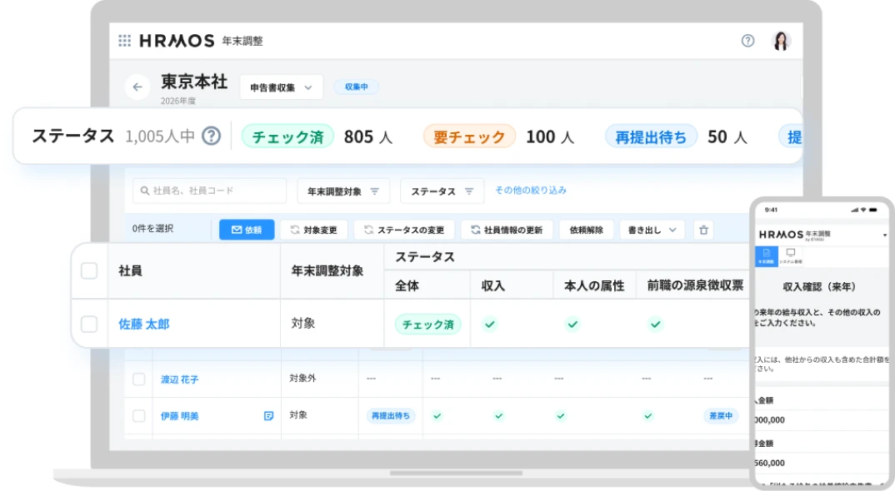This screenshot has height=491, width=895.
Task: Check the box for 渡辺 花子
Action: click(138, 379)
